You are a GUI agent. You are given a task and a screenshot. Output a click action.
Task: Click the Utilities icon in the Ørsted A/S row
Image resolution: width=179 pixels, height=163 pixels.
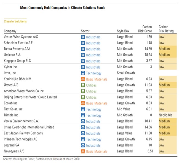pyautogui.click(x=83, y=85)
